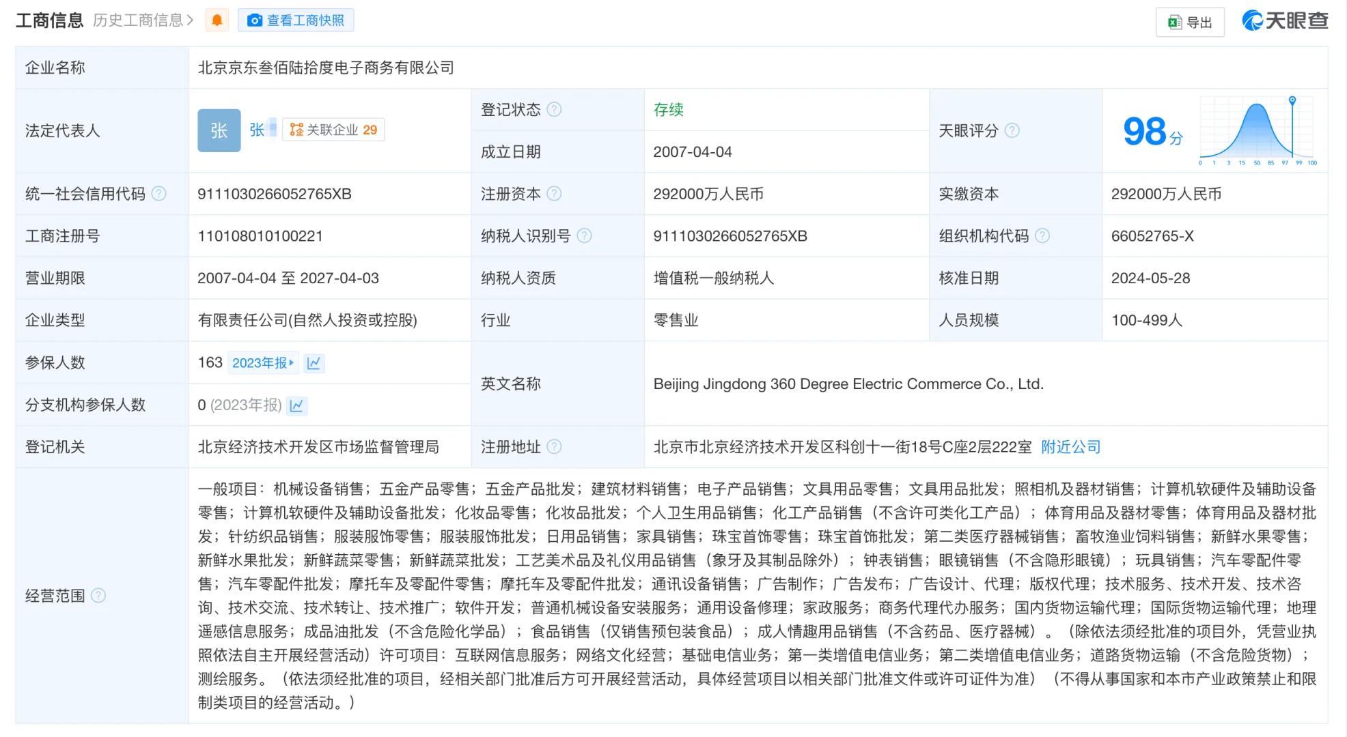Click the blue 张 avatar tile
The height and width of the screenshot is (737, 1347).
219,130
